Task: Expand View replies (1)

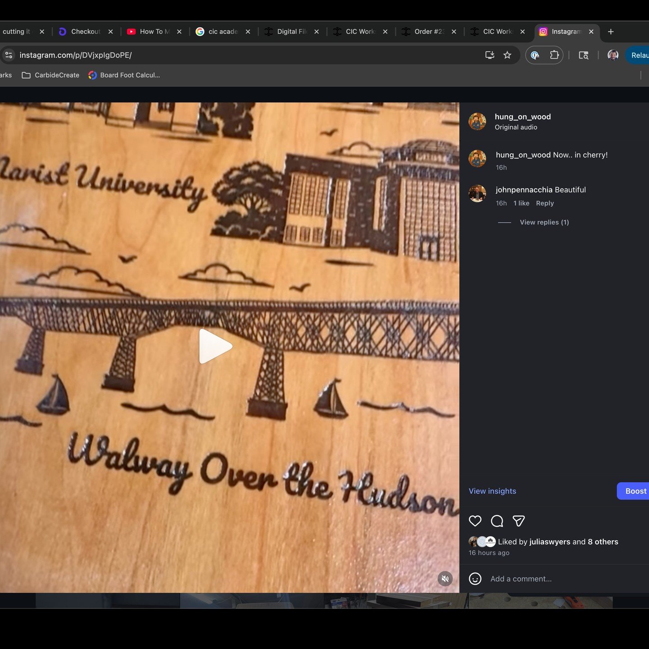Action: 544,222
